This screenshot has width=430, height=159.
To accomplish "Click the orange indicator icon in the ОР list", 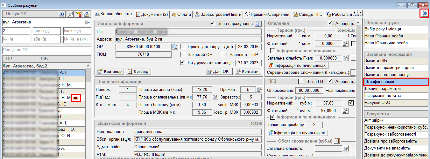I will click(76, 98).
